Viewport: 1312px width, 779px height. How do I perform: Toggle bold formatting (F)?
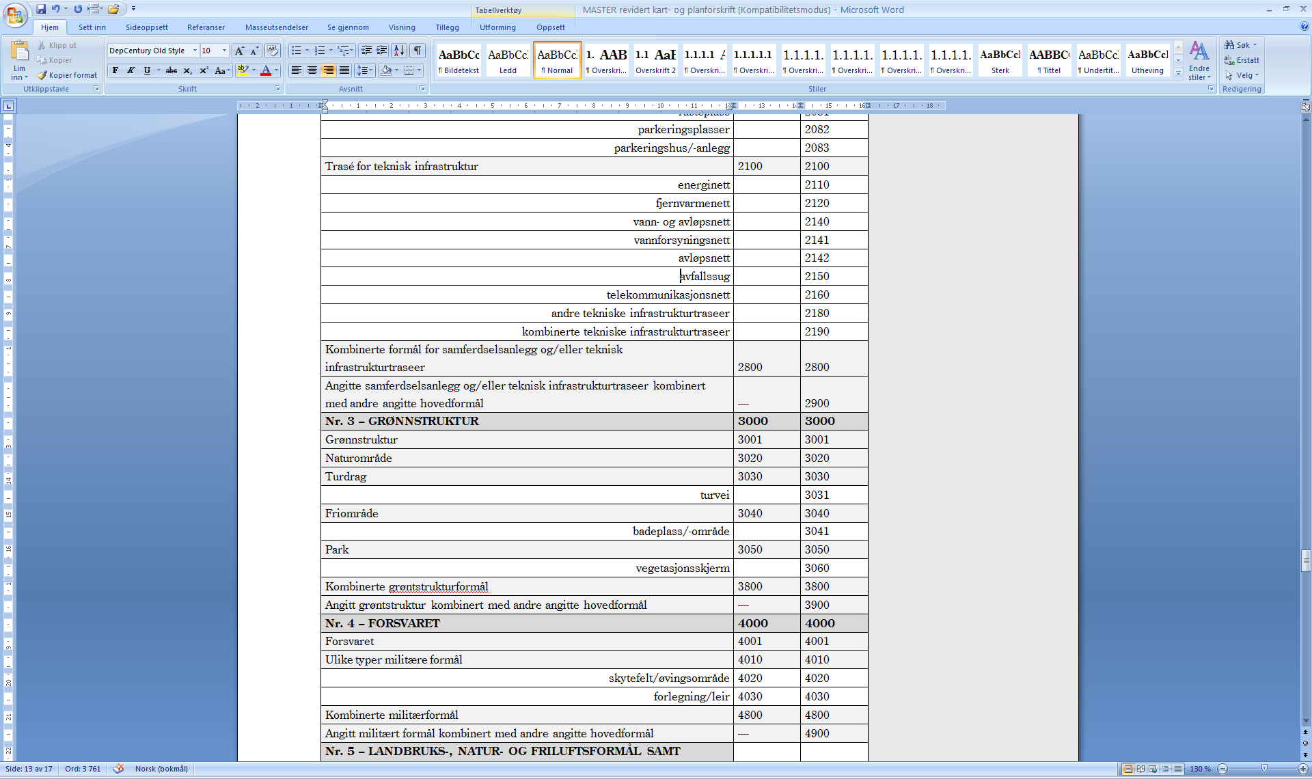point(115,70)
